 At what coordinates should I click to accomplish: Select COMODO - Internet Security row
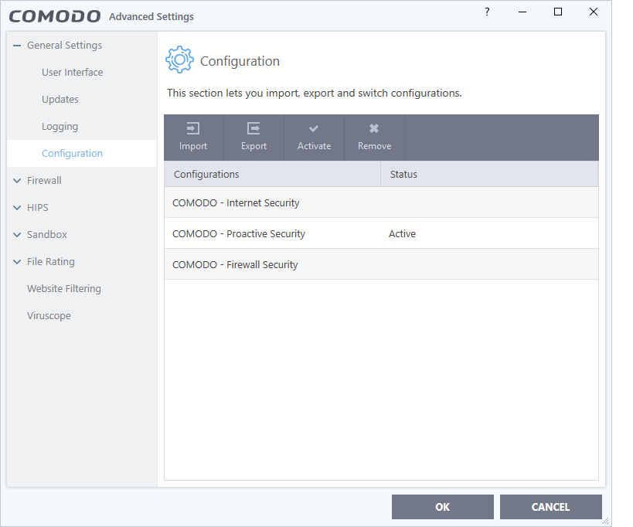coord(381,202)
